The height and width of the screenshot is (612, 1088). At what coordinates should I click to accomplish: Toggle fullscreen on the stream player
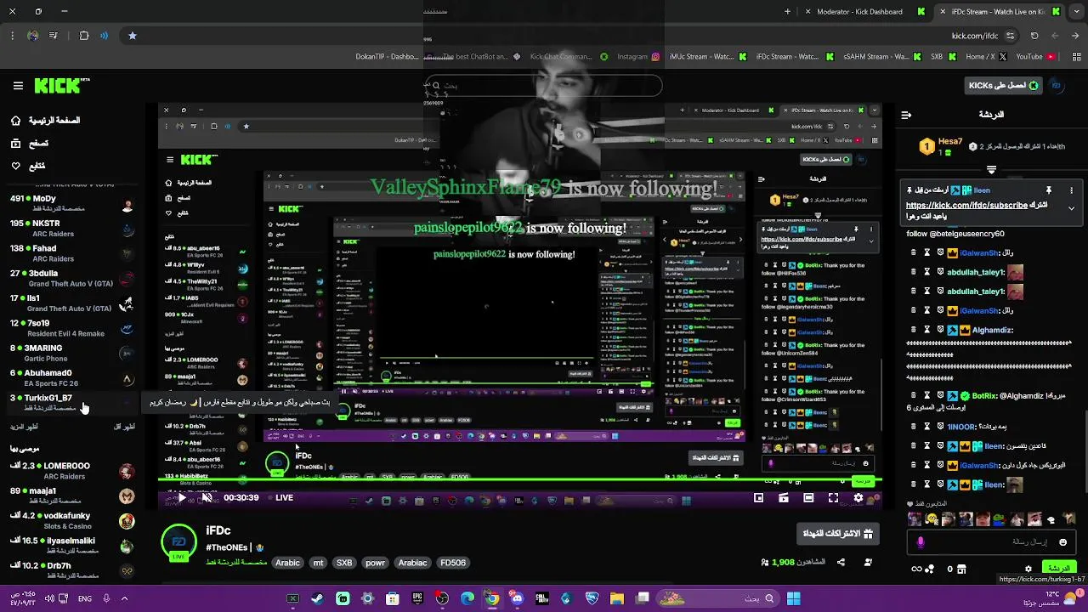[833, 498]
